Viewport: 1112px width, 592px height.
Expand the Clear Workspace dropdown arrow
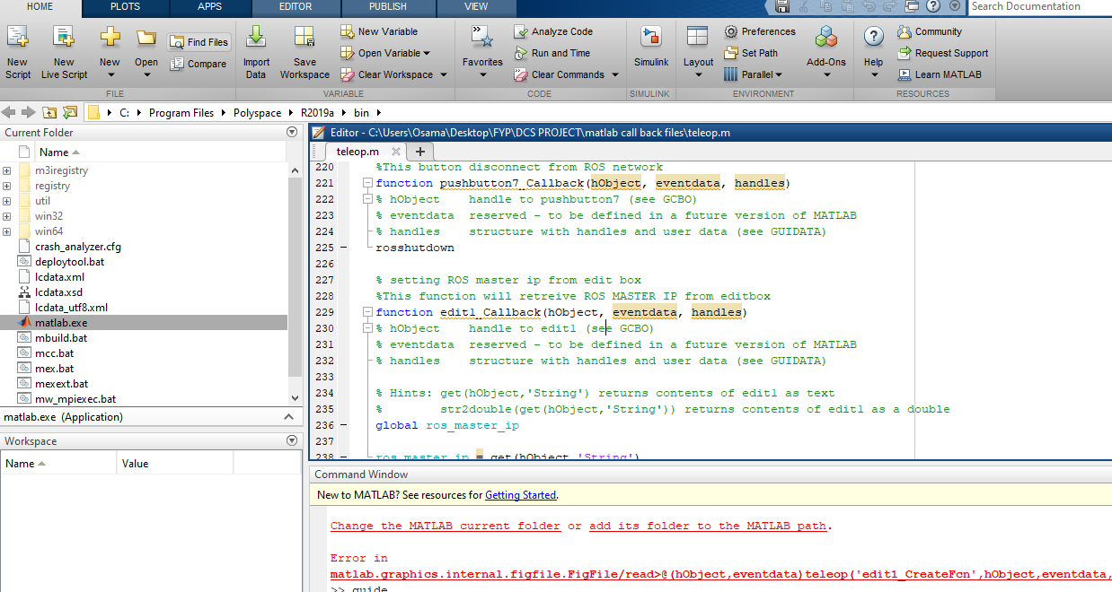443,75
